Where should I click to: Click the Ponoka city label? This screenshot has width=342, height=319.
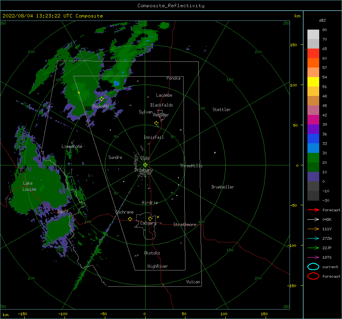173,78
